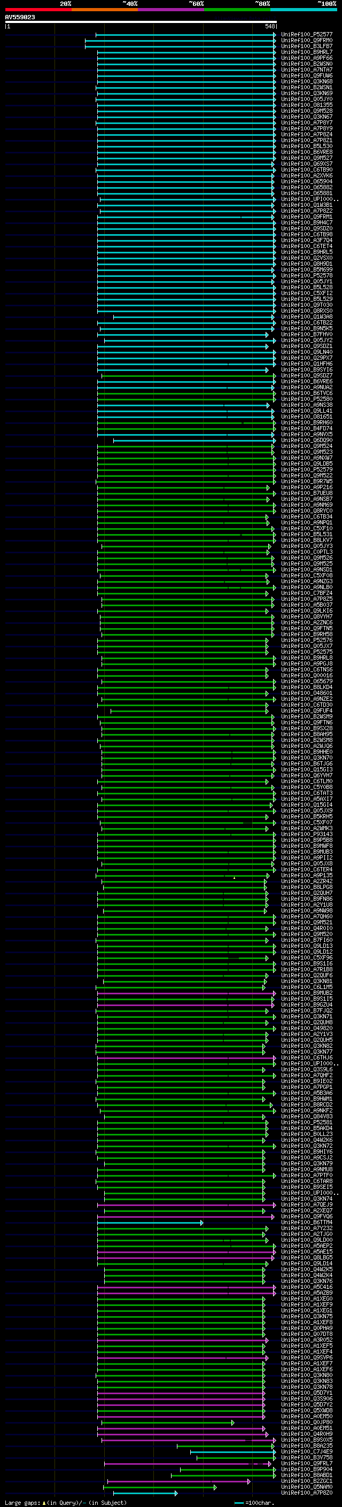Select the UniRef100_Q3KN68 label

coord(306,81)
